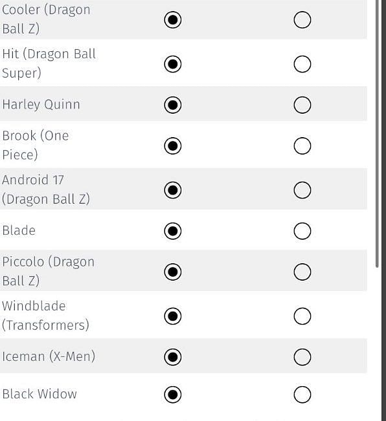Choose the unselected radio for Blade
Image resolution: width=386 pixels, height=421 pixels.
pyautogui.click(x=302, y=231)
